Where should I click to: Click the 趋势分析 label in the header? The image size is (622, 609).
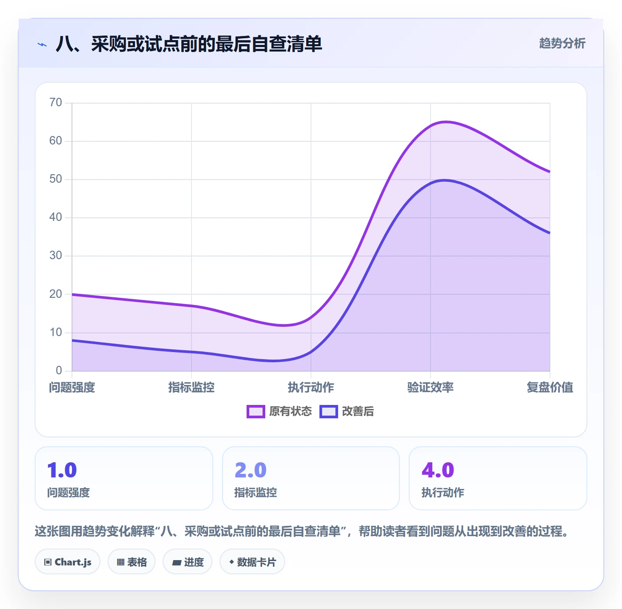point(562,43)
